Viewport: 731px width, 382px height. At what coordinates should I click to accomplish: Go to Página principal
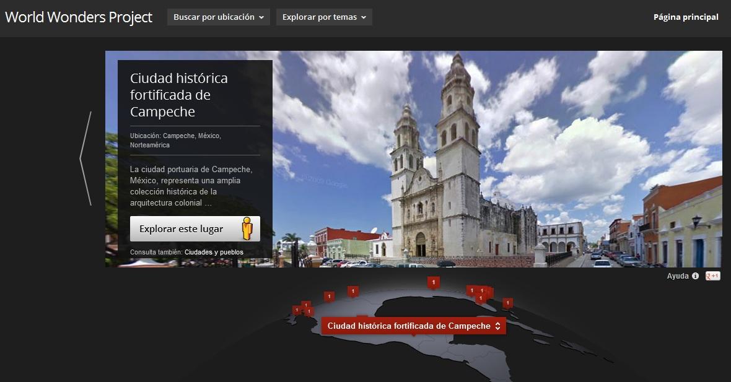click(686, 17)
